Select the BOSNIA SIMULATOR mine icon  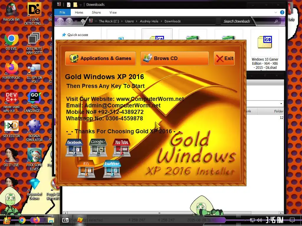coord(34,131)
